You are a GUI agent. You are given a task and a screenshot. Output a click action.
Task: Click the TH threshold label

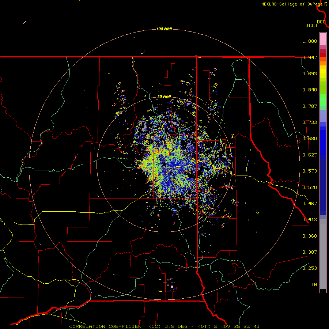click(314, 285)
